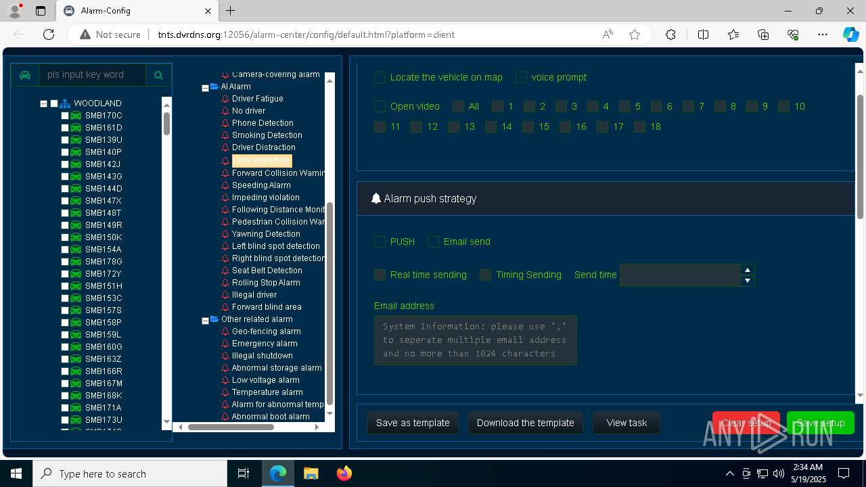
Task: Enable Email send checkbox
Action: point(433,241)
